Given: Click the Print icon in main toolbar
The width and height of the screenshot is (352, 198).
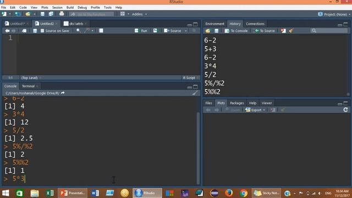Looking at the screenshot, I should (x=62, y=14).
